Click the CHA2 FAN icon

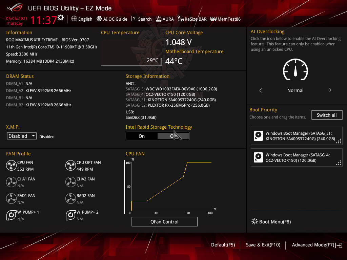(70, 182)
